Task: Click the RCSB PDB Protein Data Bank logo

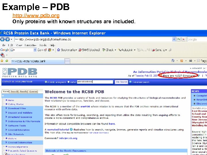Action: [x=20, y=73]
